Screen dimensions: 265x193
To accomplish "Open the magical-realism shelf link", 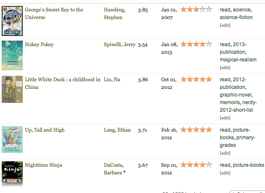I will 238,60.
